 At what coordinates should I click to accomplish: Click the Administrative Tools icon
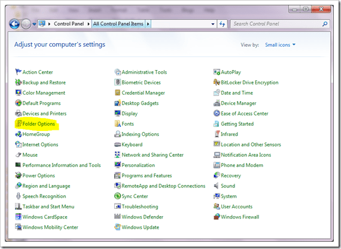tap(117, 72)
